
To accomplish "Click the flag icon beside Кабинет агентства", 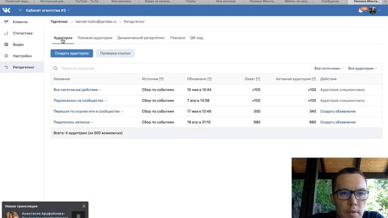I will coord(20,10).
